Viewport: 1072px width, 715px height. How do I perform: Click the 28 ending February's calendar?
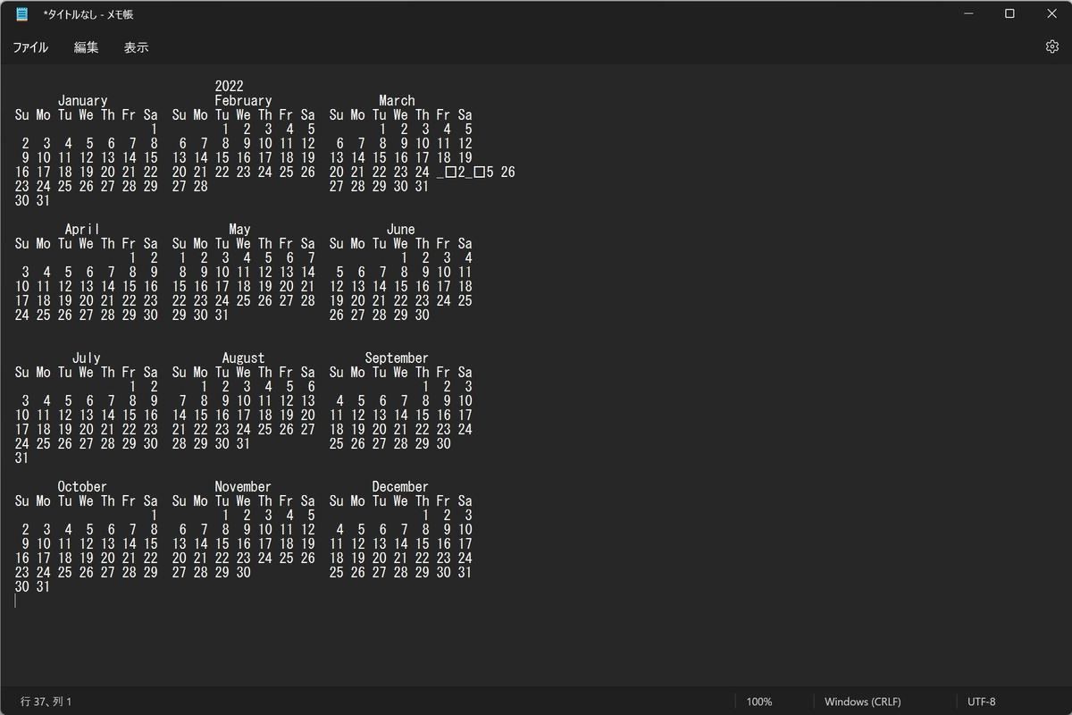click(x=200, y=186)
